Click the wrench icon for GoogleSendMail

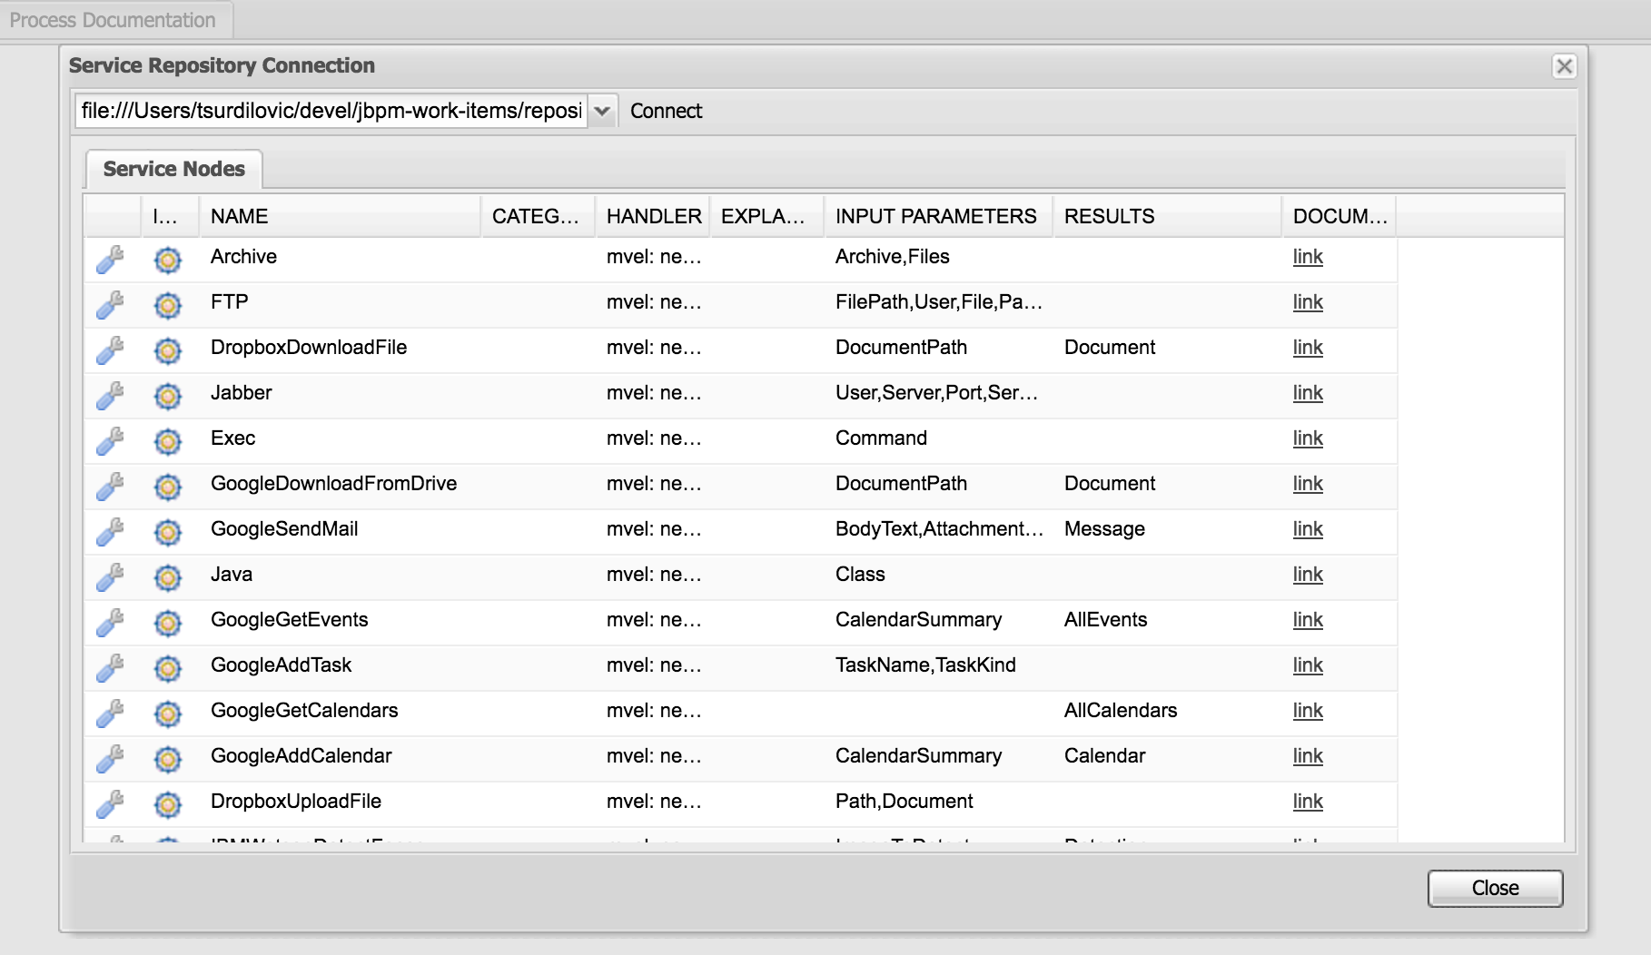(110, 532)
